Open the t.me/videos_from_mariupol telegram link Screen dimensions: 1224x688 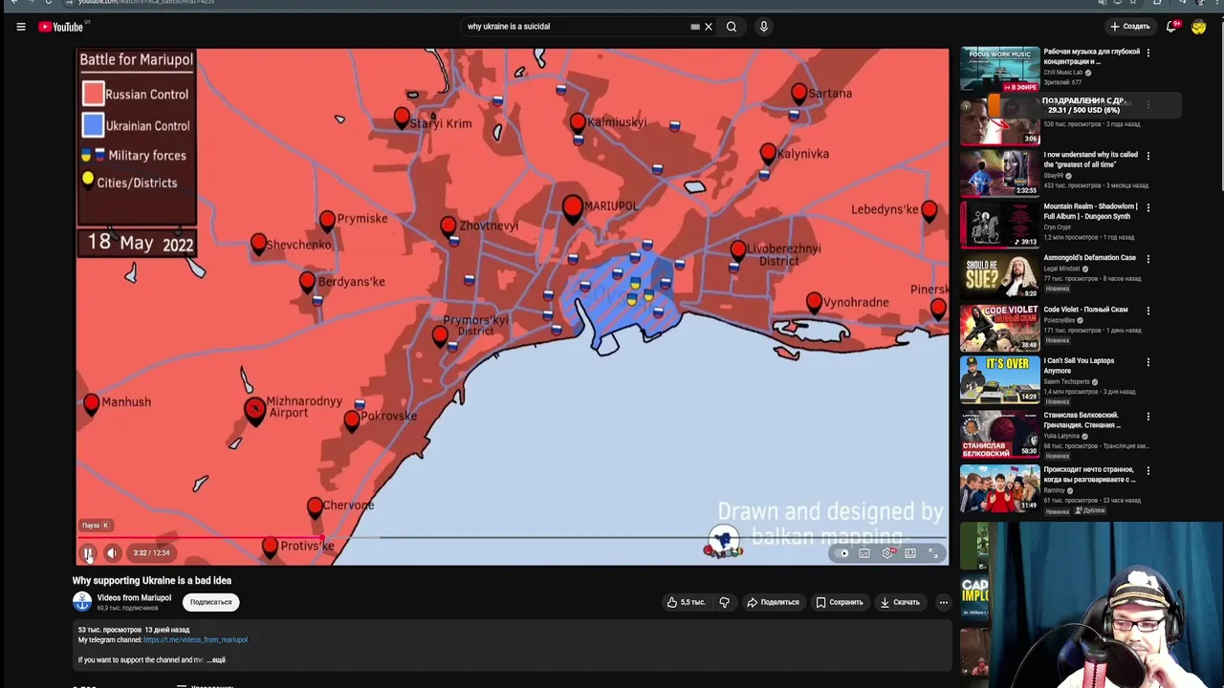[x=195, y=639]
